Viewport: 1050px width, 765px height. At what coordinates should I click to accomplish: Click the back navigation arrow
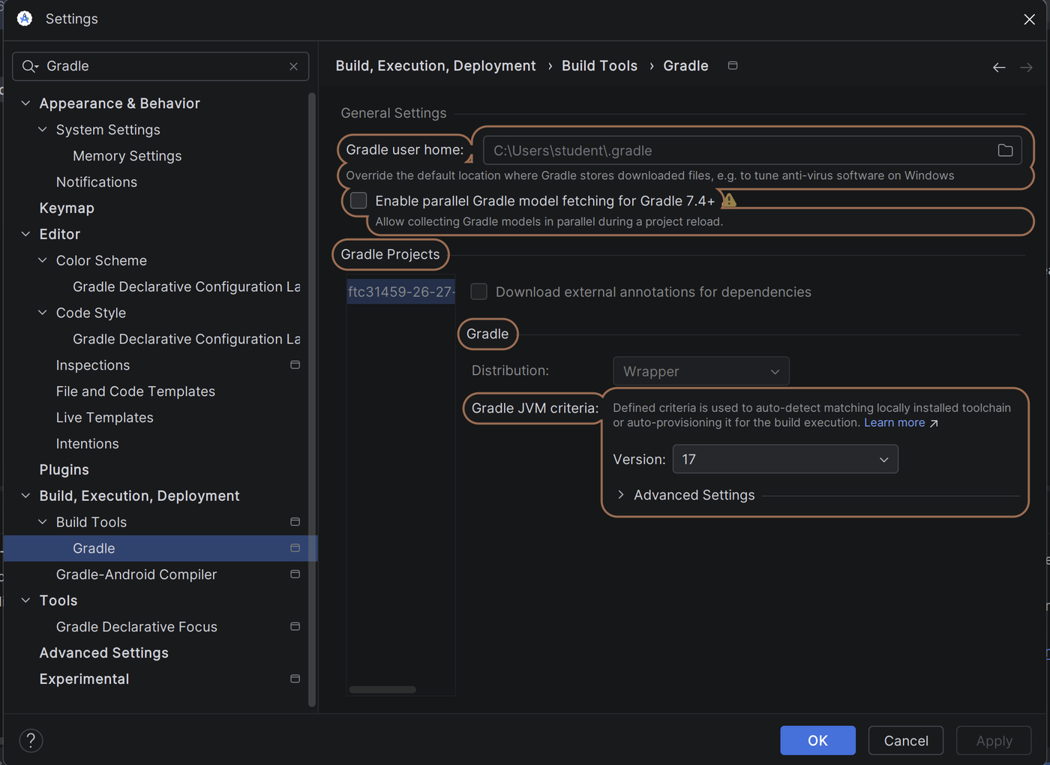click(x=999, y=67)
